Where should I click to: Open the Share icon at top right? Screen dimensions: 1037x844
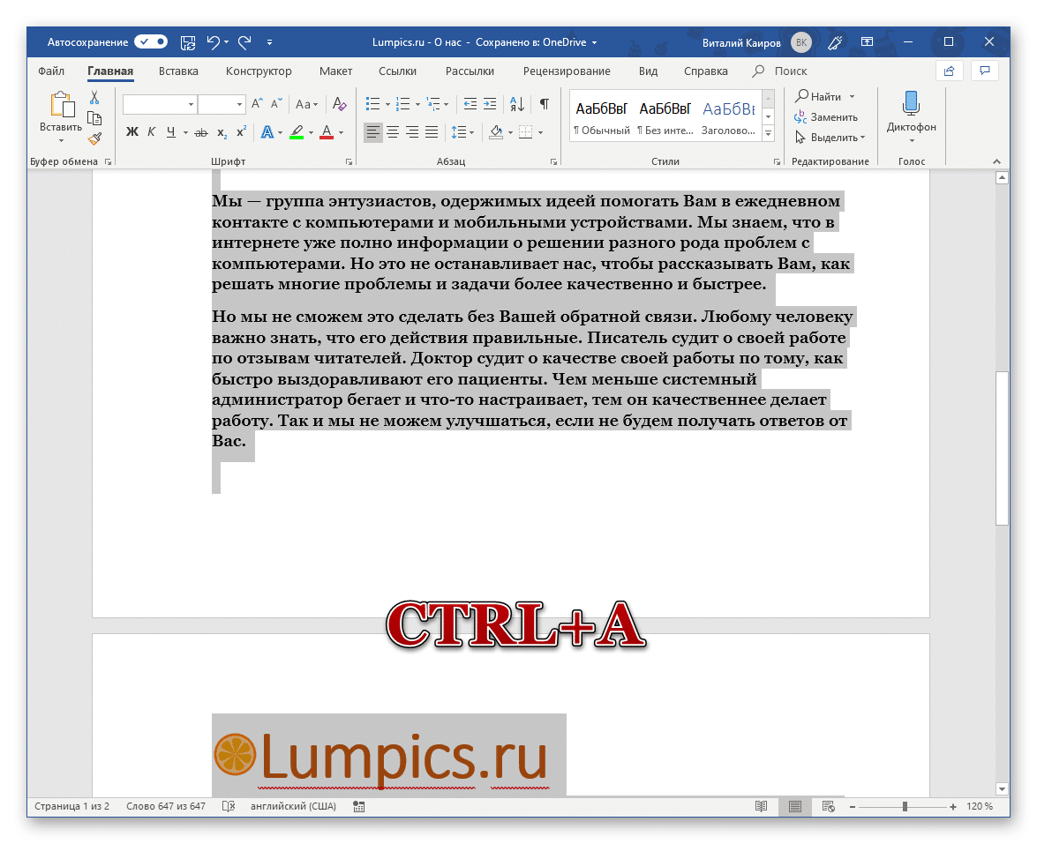point(949,71)
